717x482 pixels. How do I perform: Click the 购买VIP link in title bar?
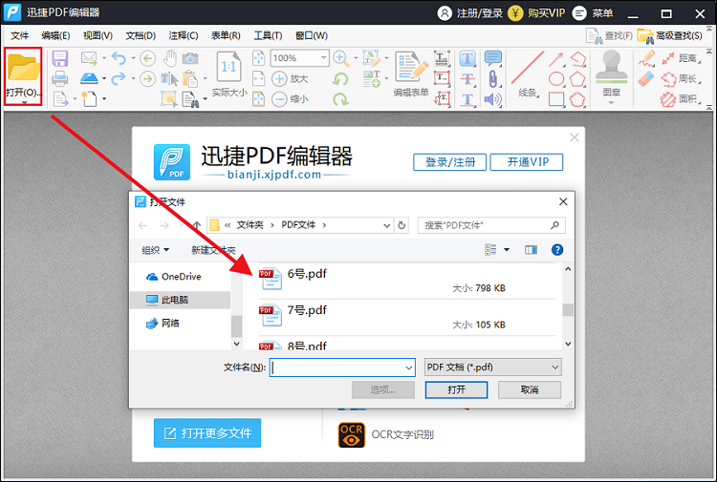536,12
